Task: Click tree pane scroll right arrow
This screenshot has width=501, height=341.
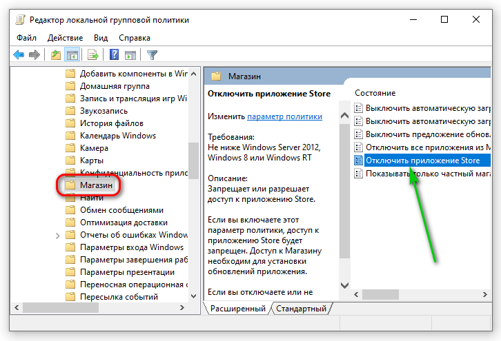Action: click(x=181, y=307)
